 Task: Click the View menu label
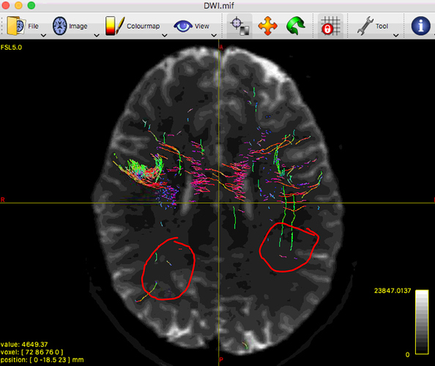coord(201,26)
